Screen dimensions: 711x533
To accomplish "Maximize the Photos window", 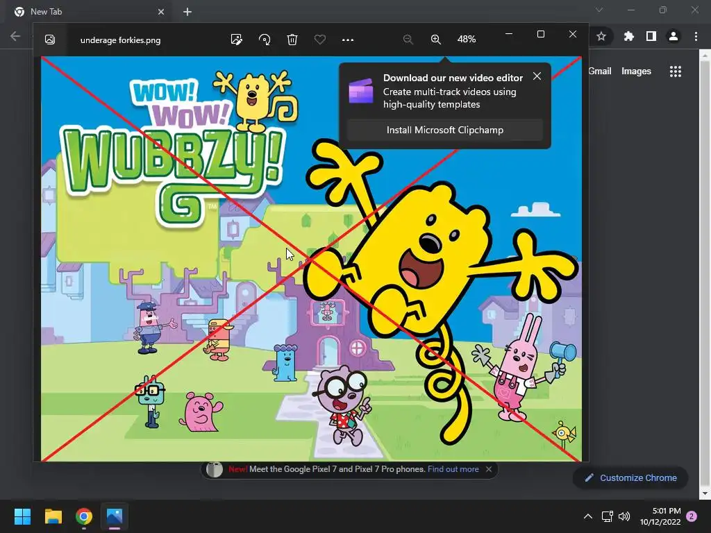I will (x=540, y=34).
